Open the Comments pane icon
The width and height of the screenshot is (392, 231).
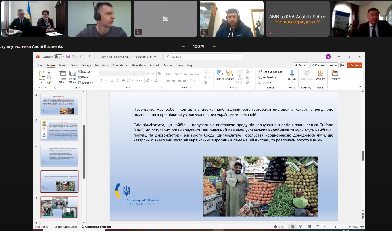343,65
